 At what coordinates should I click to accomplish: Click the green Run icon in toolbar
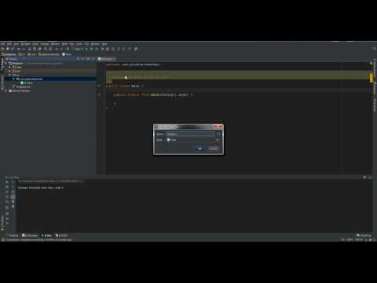[86, 49]
